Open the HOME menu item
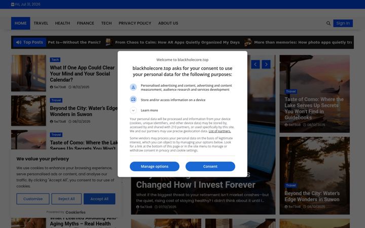Viewport: 365px width, 228px height. click(x=20, y=23)
